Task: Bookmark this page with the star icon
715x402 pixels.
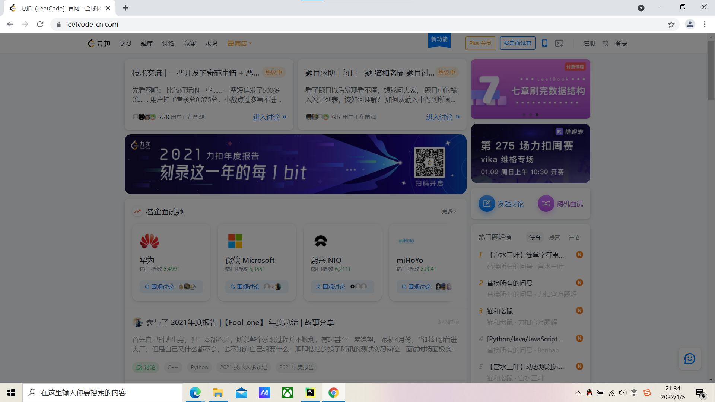Action: pos(671,25)
